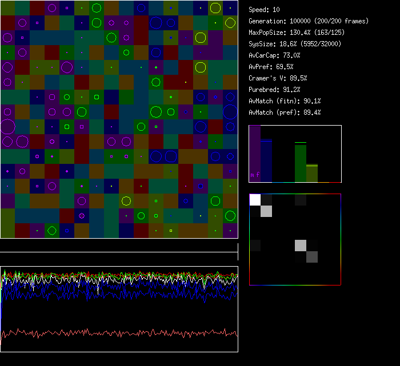Select the yellow circle in the grid's top row
The image size is (400, 366).
pyautogui.click(x=215, y=8)
